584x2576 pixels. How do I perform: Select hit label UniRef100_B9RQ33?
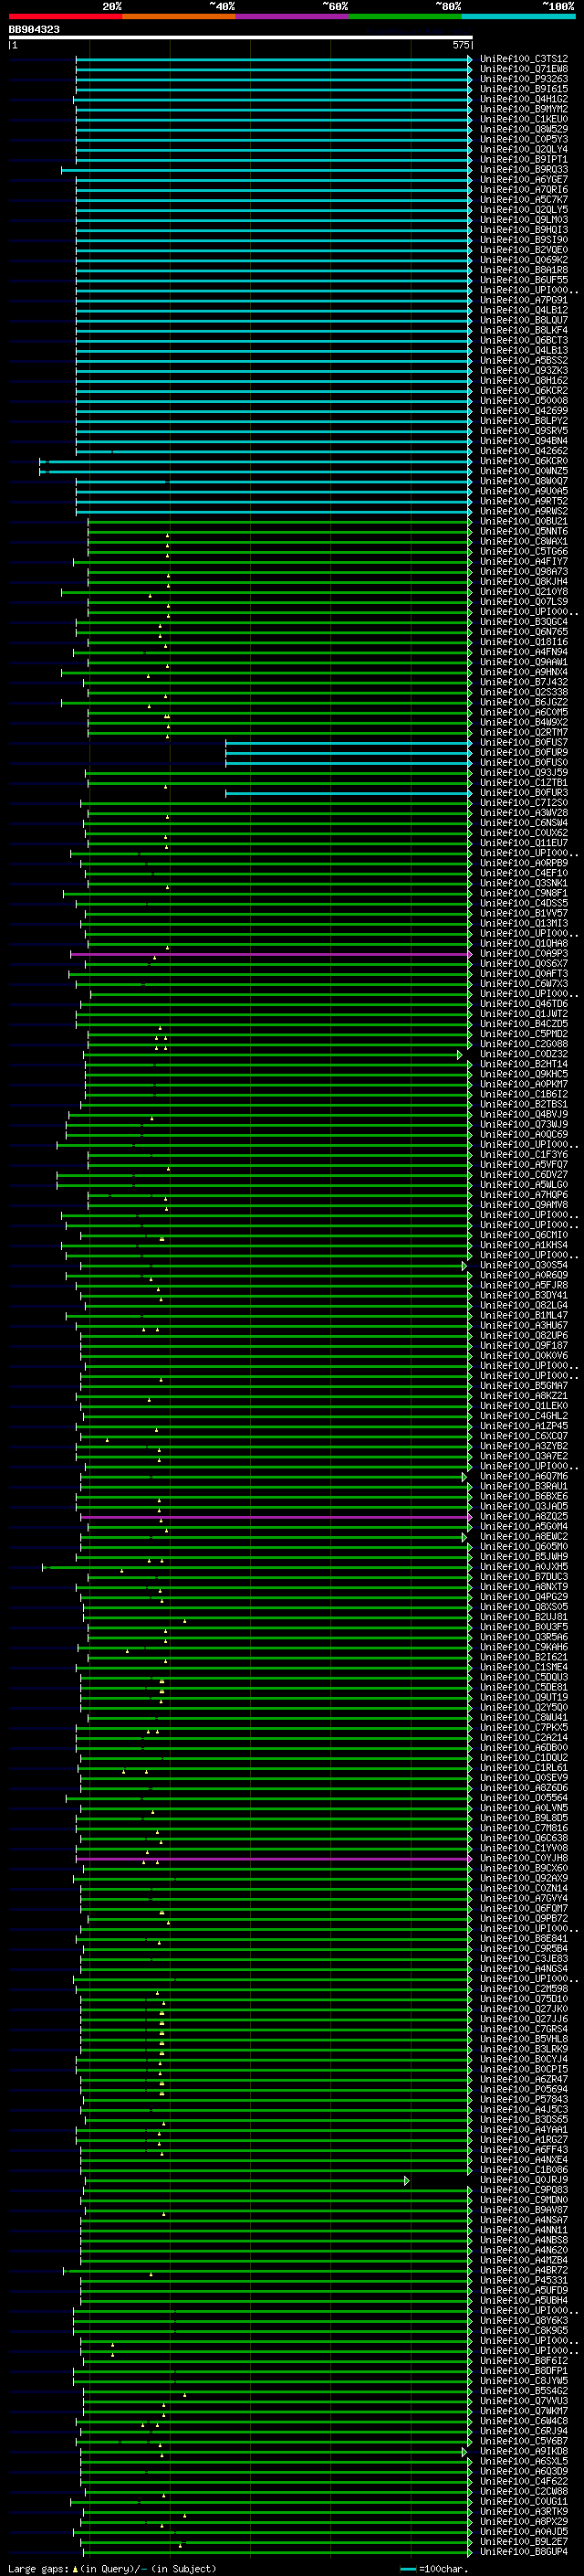pos(524,169)
